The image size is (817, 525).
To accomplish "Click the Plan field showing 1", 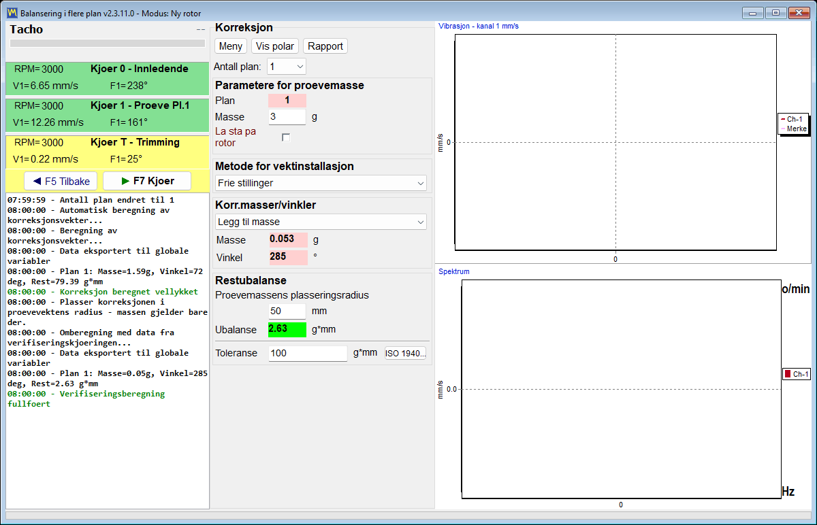I will point(287,101).
